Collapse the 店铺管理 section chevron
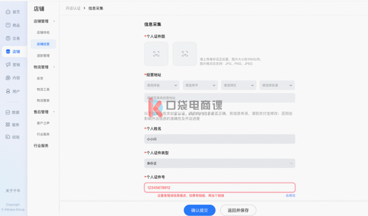Image resolution: width=368 pixels, height=216 pixels. pos(54,21)
